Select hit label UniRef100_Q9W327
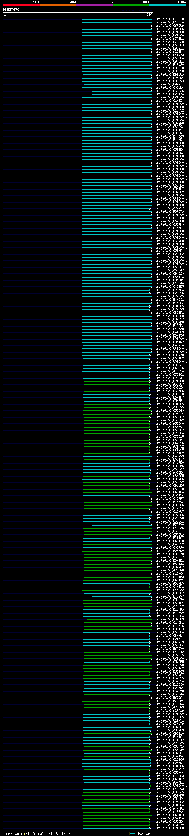This screenshot has width=189, height=836. 170,319
